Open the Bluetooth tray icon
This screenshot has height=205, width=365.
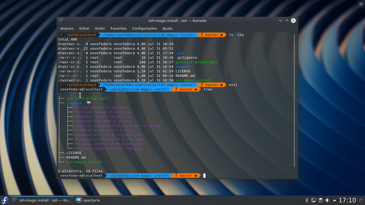307,200
